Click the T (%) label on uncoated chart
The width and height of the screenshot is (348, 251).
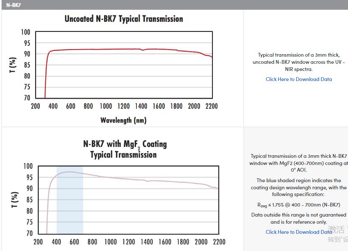click(x=13, y=65)
